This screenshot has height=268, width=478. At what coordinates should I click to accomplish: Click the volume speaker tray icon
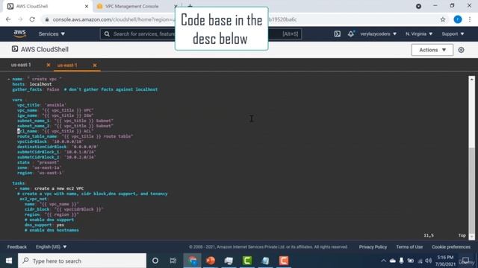[x=428, y=261]
